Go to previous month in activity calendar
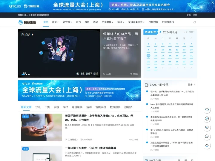 pos(184,32)
